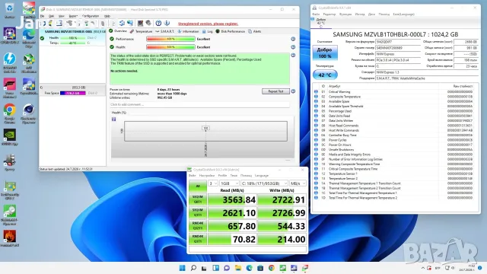
Task: Open Configuration menu in Hard Disk Sentinel
Action: [x=91, y=16]
